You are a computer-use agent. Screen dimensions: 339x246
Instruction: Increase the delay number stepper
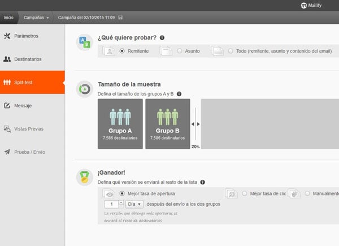121,202
